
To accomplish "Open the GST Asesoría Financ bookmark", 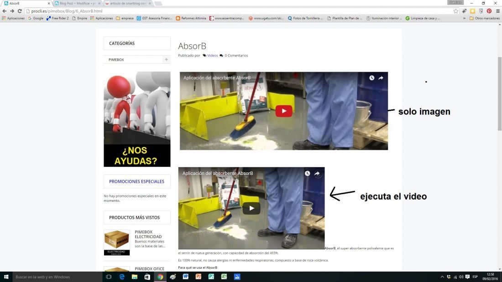I will point(154,18).
